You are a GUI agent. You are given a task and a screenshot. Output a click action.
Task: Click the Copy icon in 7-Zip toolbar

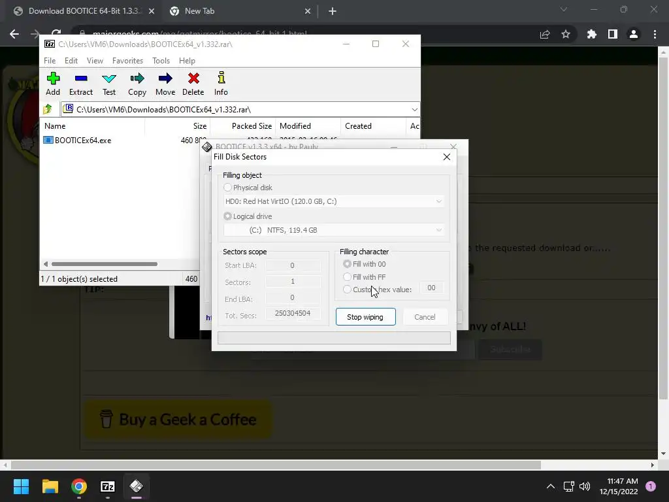click(x=137, y=78)
